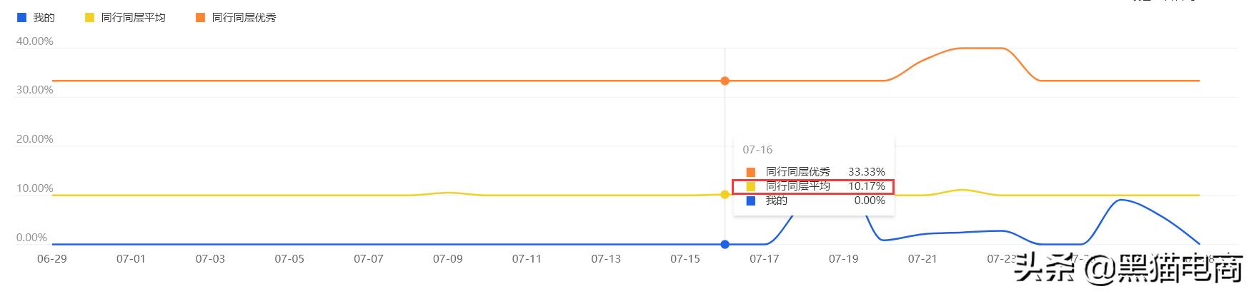Click the yellow data point at 07-16
This screenshot has height=294, width=1254.
tap(725, 194)
